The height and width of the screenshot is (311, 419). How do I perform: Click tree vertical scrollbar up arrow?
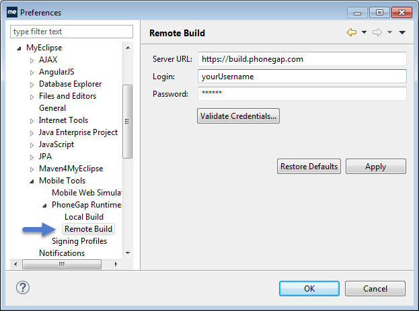(x=128, y=48)
